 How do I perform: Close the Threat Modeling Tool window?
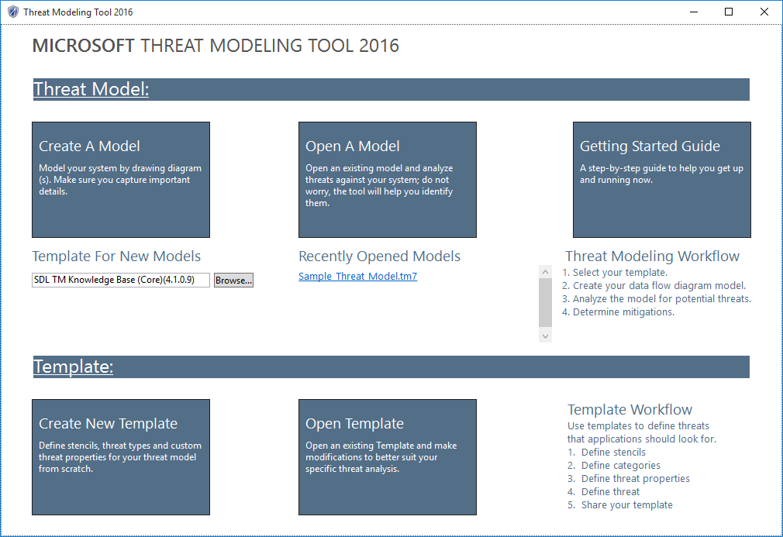tap(764, 12)
